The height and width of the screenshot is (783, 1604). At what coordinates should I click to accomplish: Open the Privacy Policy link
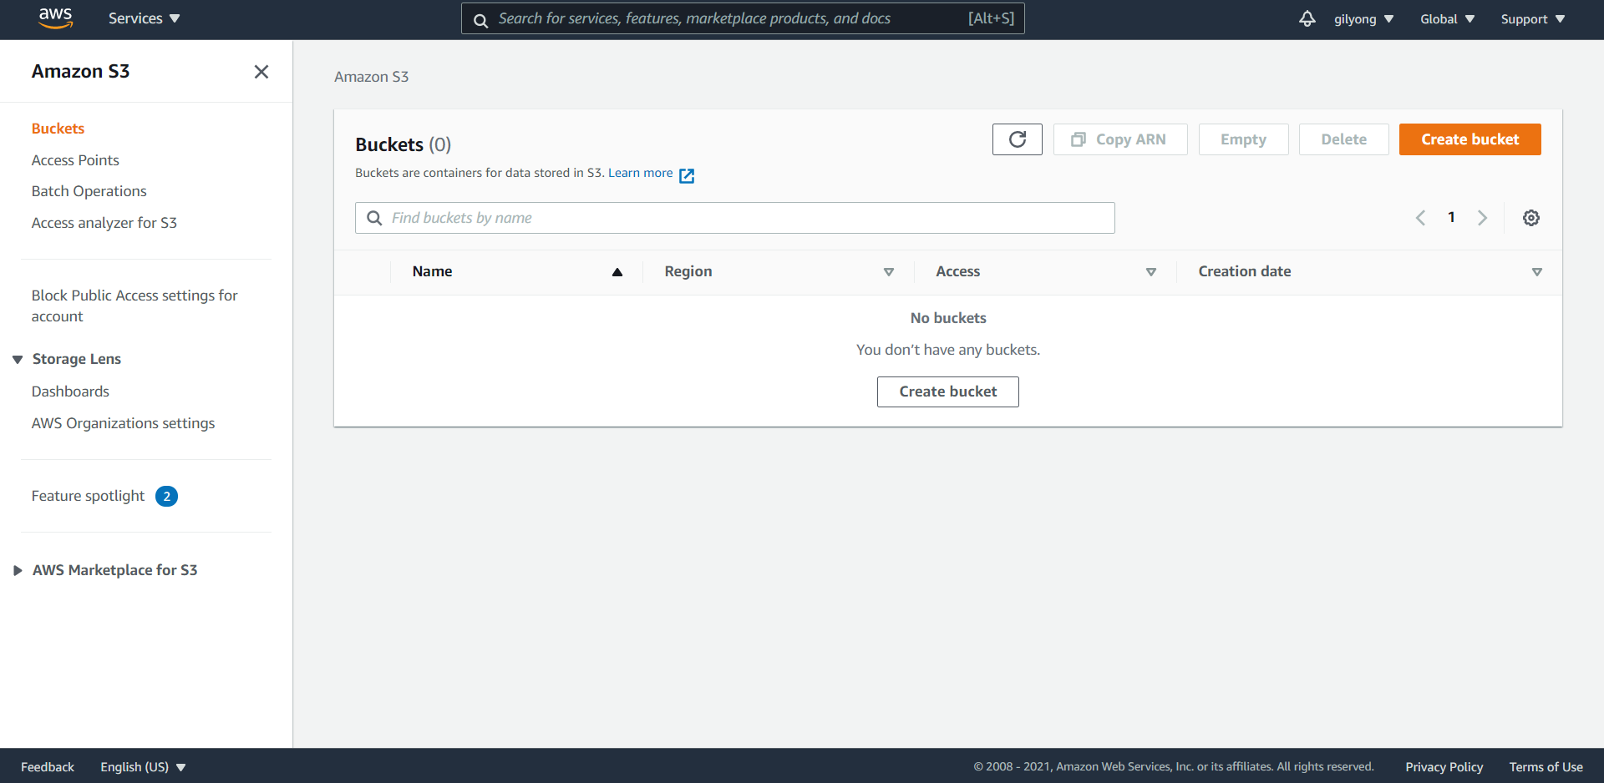[1444, 767]
